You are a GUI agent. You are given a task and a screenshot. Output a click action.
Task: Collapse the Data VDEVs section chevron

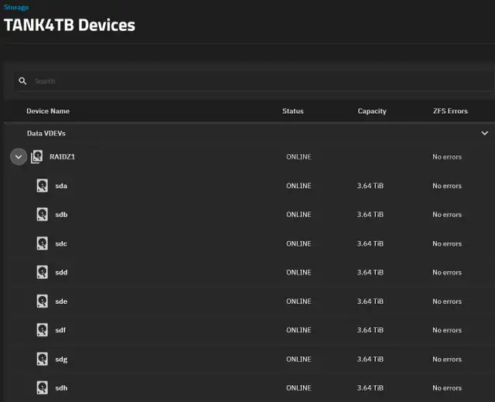tap(484, 133)
